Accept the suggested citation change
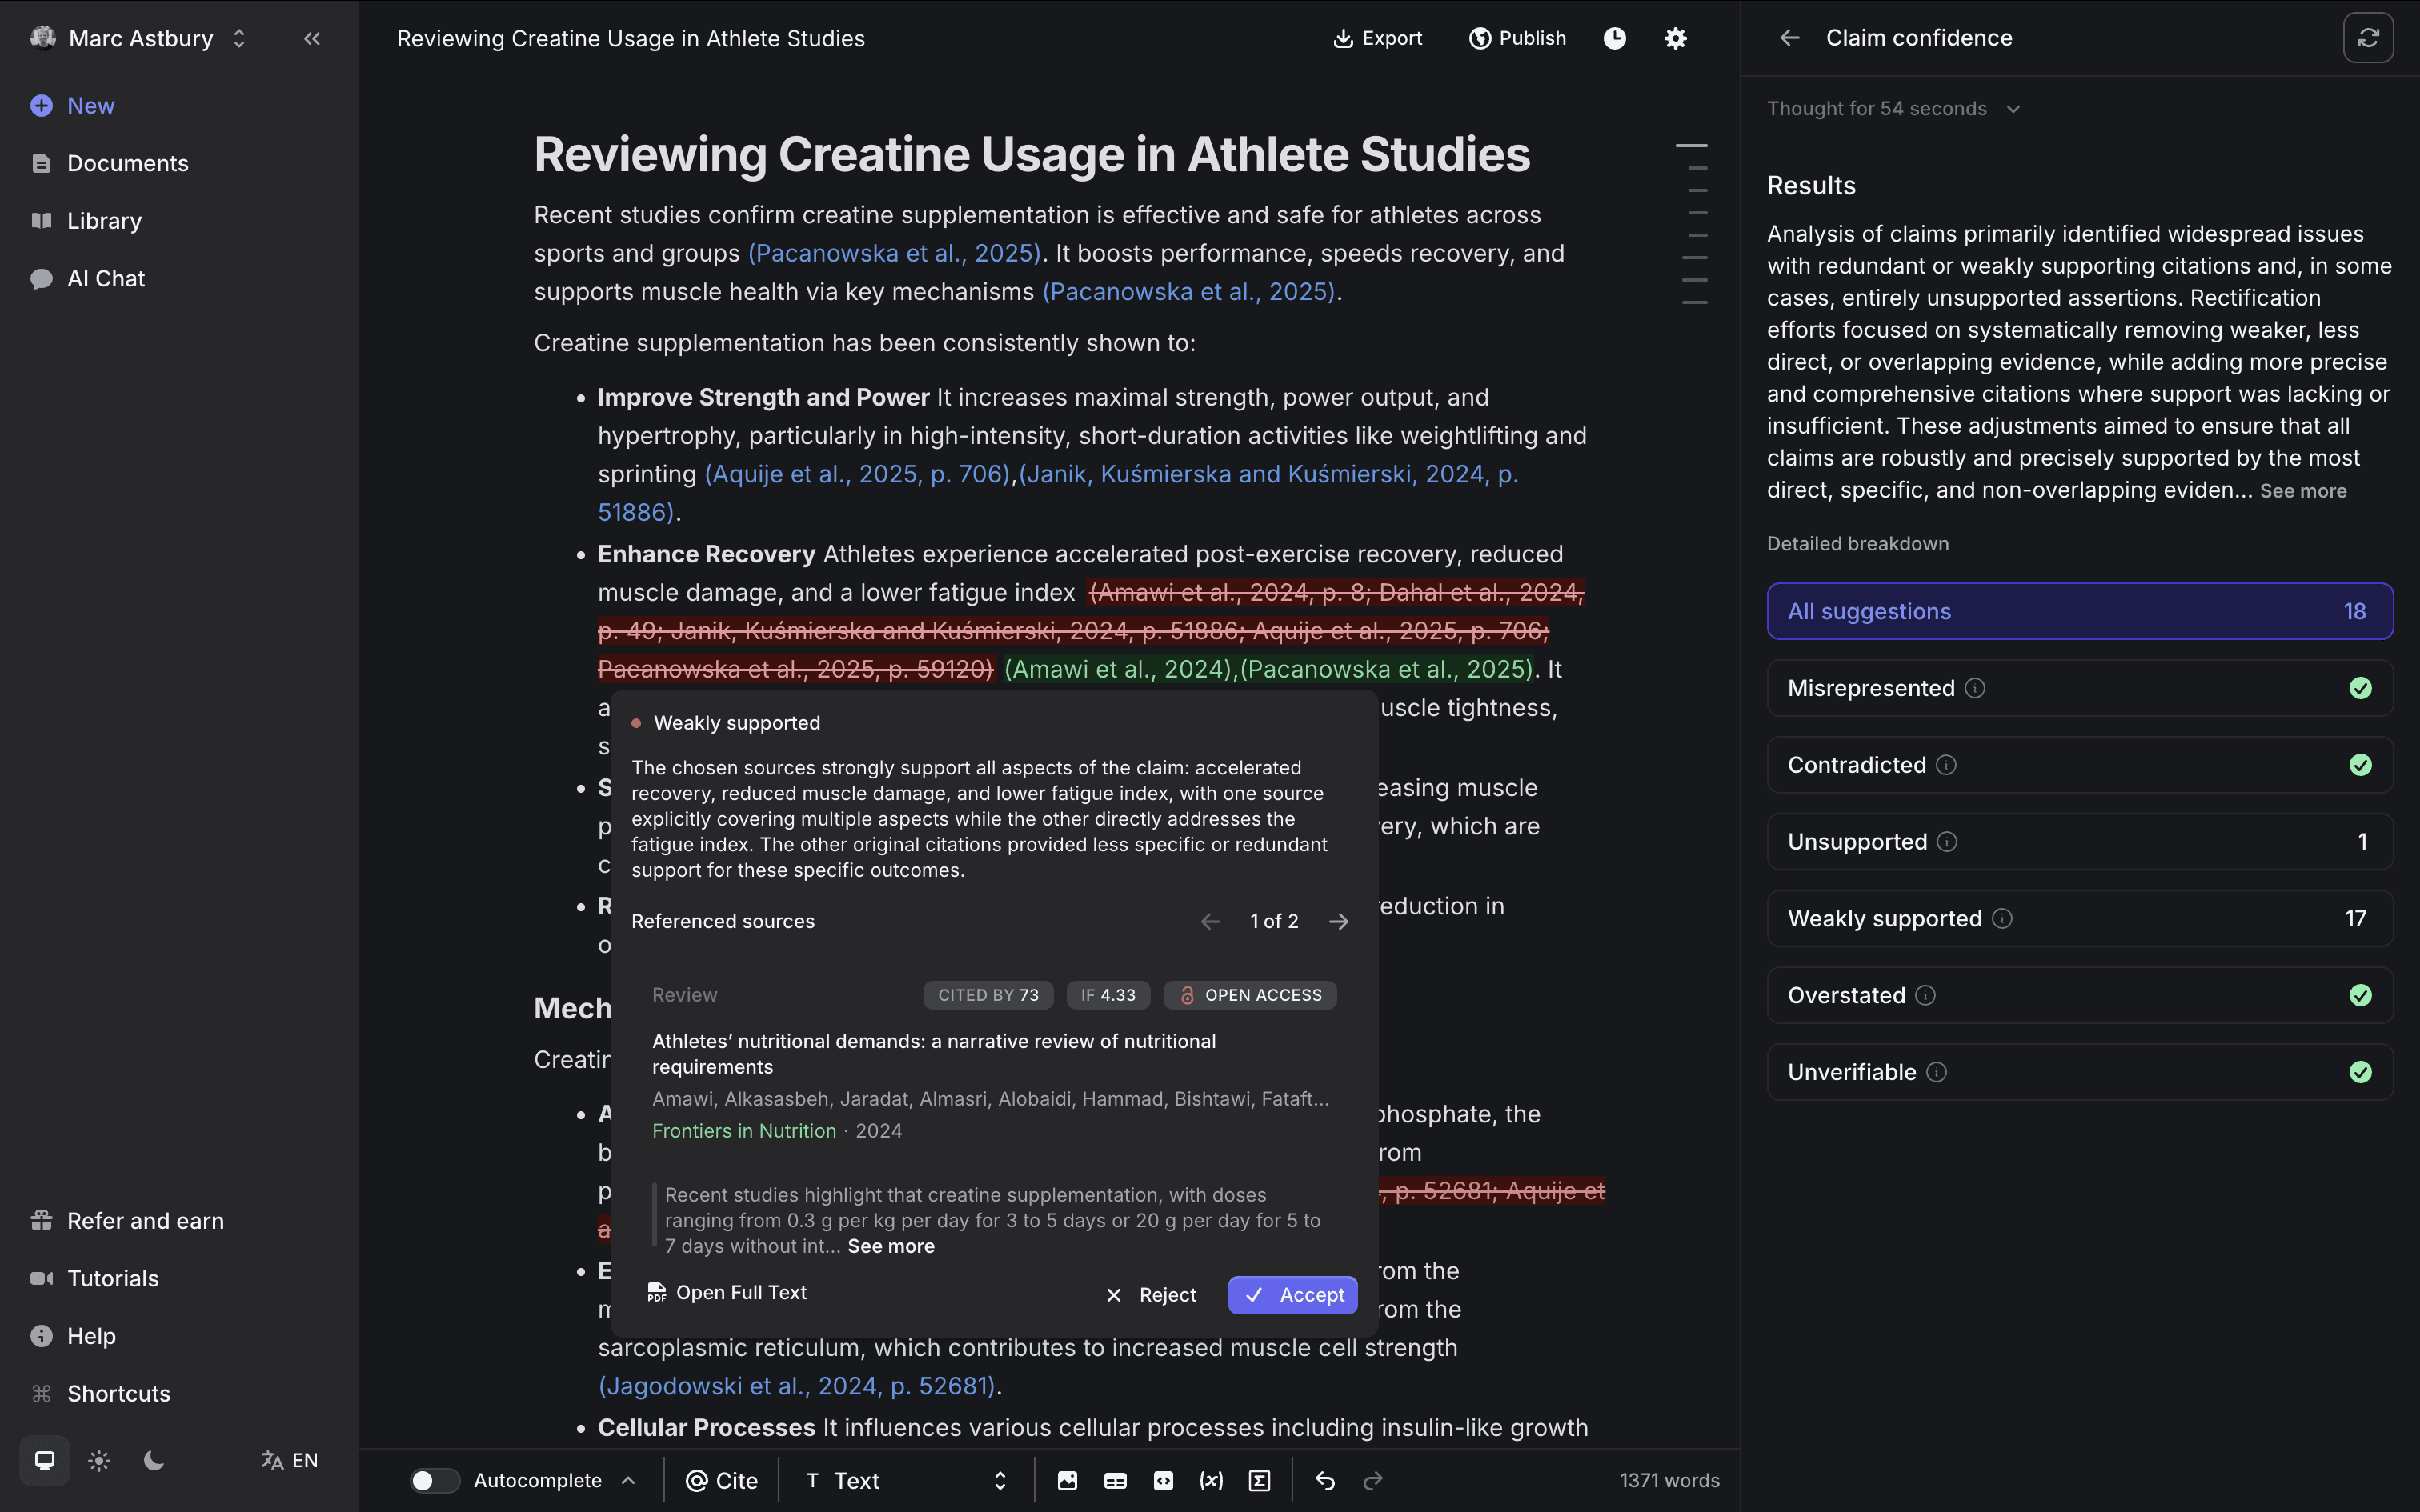The image size is (2420, 1512). tap(1292, 1294)
